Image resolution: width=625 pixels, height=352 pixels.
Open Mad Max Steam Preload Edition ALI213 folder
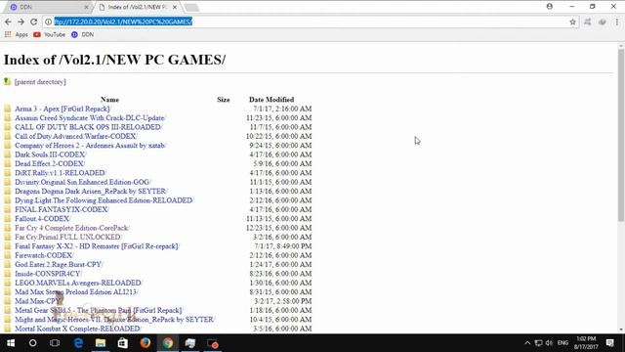pos(76,291)
